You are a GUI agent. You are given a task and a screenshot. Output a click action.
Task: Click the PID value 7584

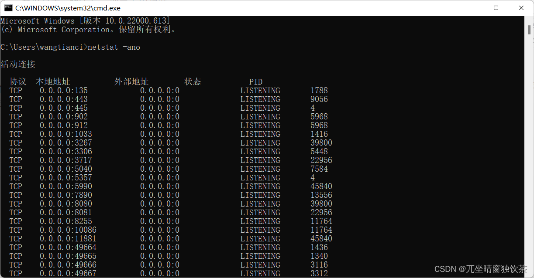pos(319,169)
